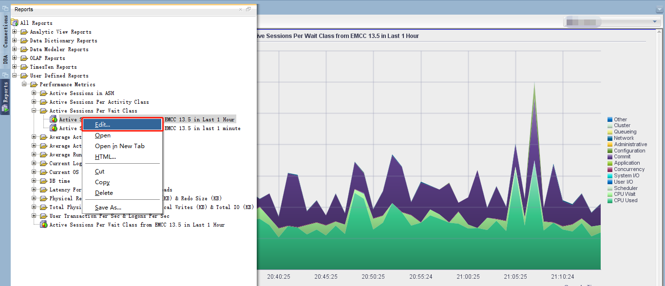The height and width of the screenshot is (286, 665).
Task: Click the chart icon of the highlighted Last 1 Hour report
Action: [53, 119]
